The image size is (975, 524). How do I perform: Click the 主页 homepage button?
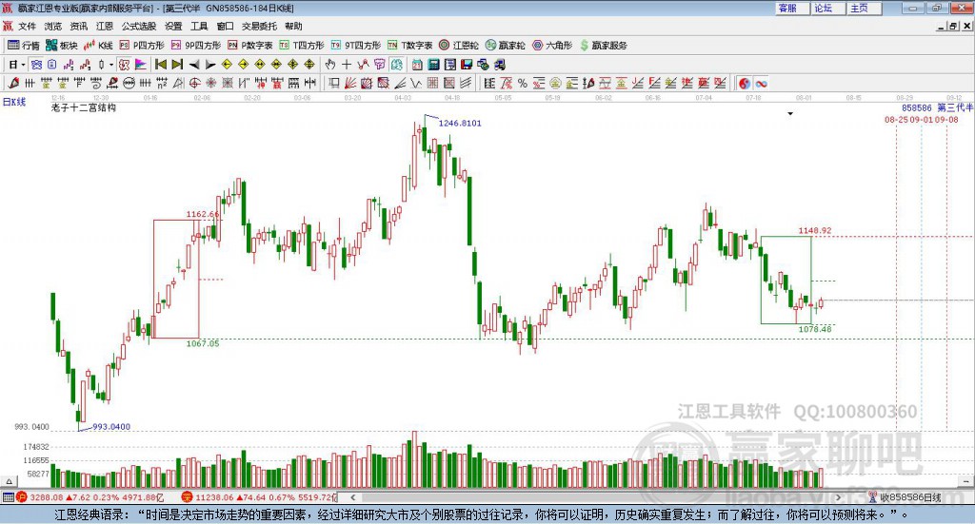[x=865, y=8]
